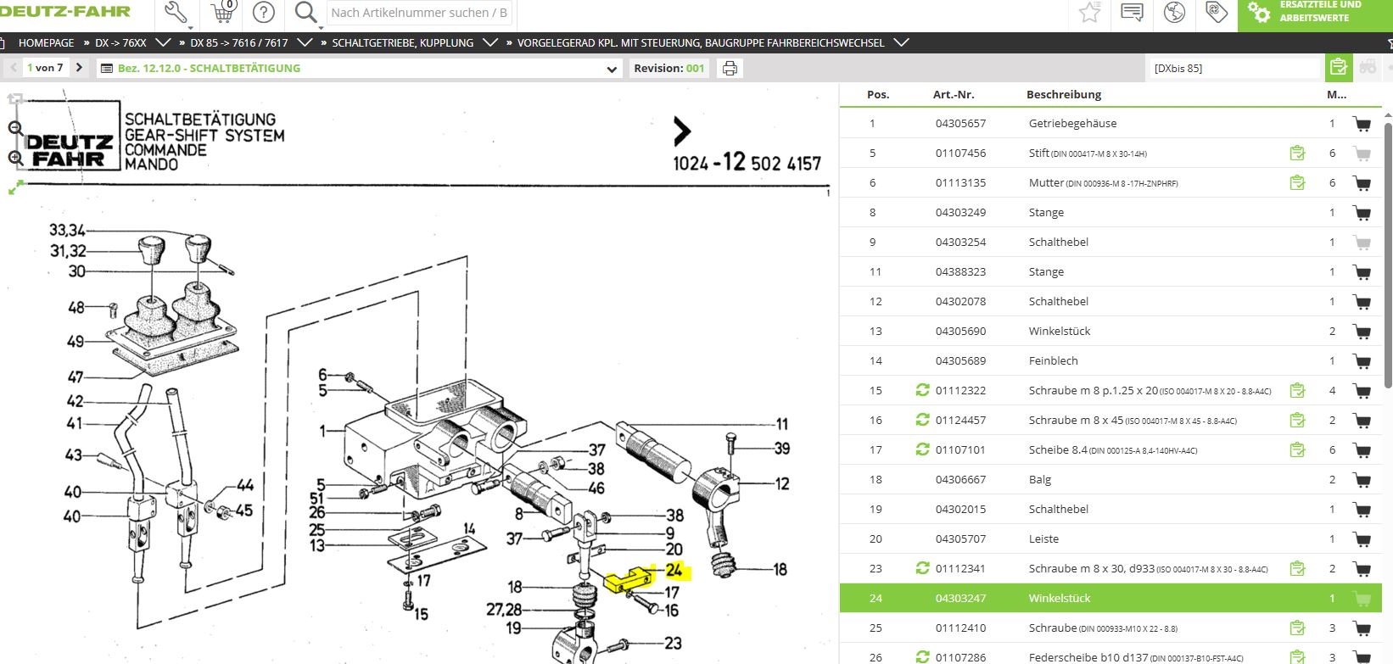The image size is (1393, 664).
Task: Click the help question mark icon
Action: pos(264,13)
